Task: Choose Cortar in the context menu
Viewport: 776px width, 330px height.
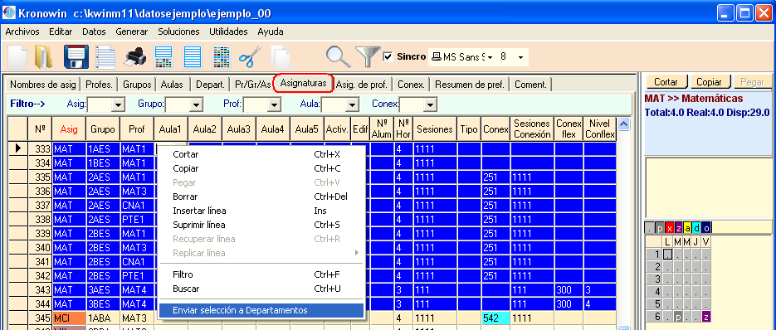Action: (x=262, y=154)
